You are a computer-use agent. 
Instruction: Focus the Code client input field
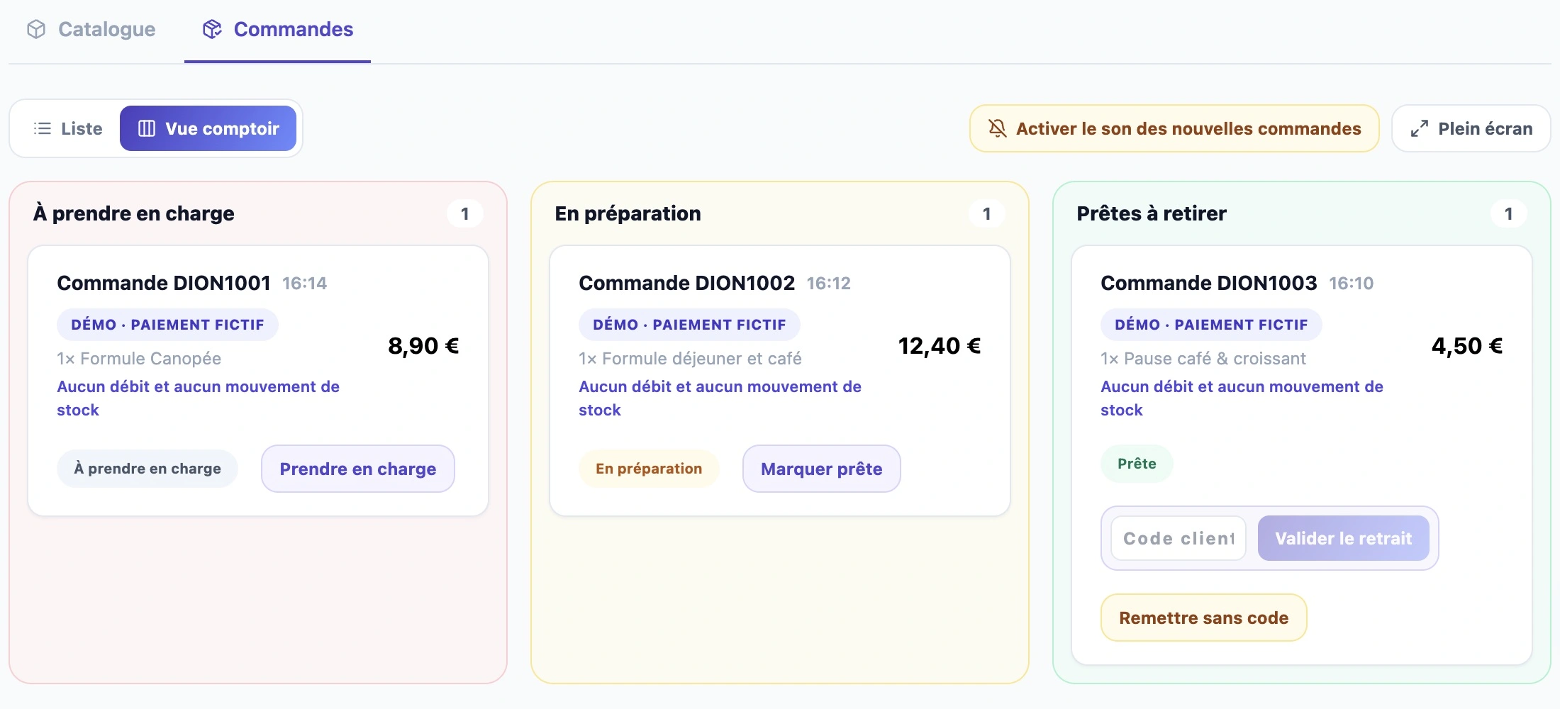point(1179,538)
